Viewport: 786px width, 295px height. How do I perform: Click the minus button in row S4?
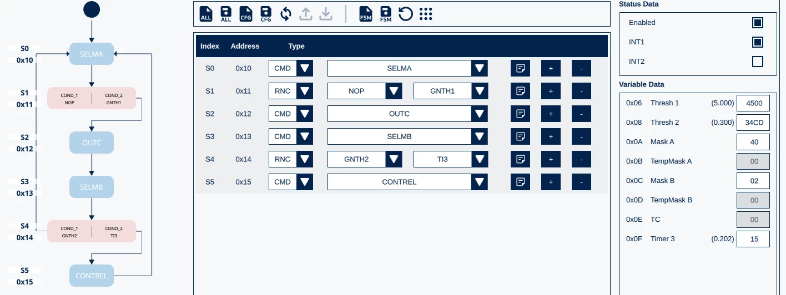click(581, 159)
